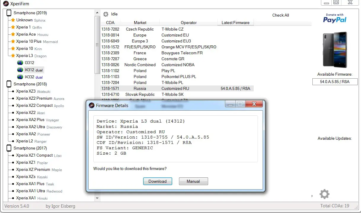Click the Smartphone (2019) phone icon
Viewport: 361px width, 213px height.
click(9, 13)
